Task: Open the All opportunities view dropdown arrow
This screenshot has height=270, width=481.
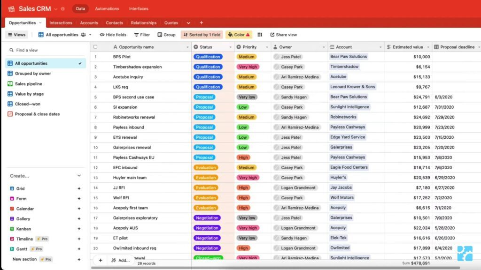Action: click(90, 35)
